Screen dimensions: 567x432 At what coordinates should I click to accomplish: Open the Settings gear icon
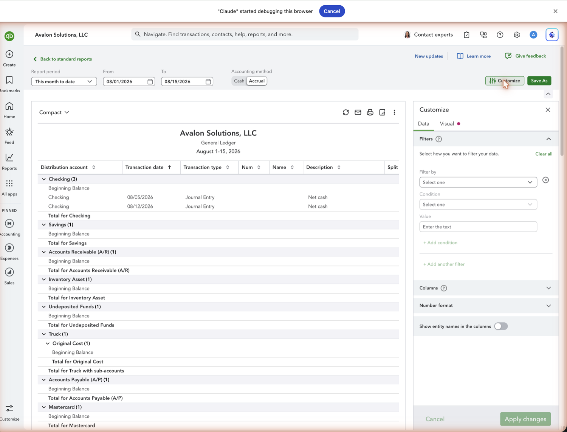click(x=517, y=35)
